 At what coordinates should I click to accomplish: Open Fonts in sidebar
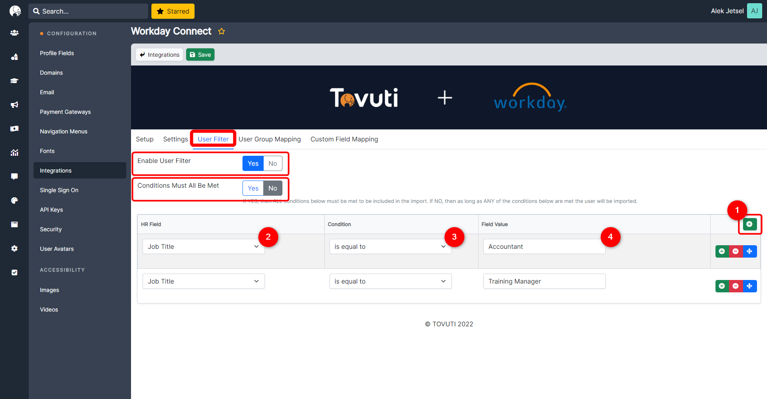80,151
